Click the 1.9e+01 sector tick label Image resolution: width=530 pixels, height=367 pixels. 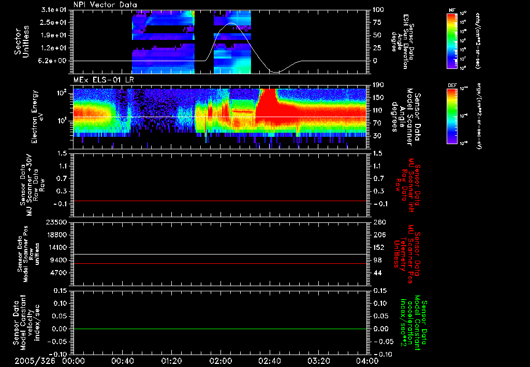coord(54,35)
